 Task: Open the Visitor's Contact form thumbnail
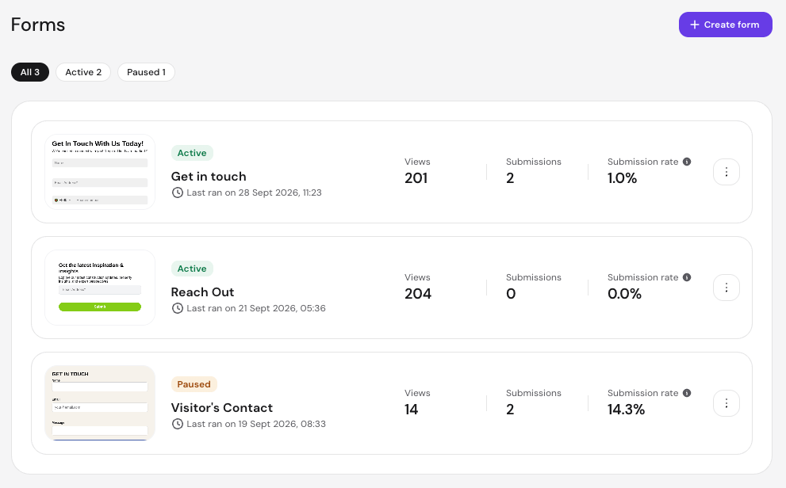tap(100, 403)
